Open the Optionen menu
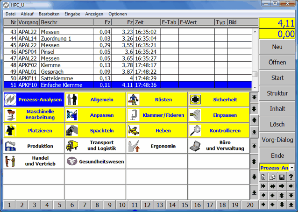 coord(118,14)
